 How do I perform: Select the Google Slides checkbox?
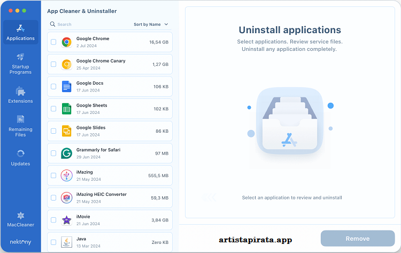click(x=53, y=131)
